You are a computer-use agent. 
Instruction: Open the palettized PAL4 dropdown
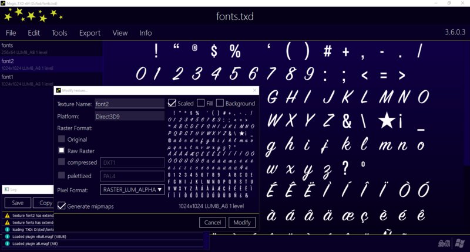(132, 176)
